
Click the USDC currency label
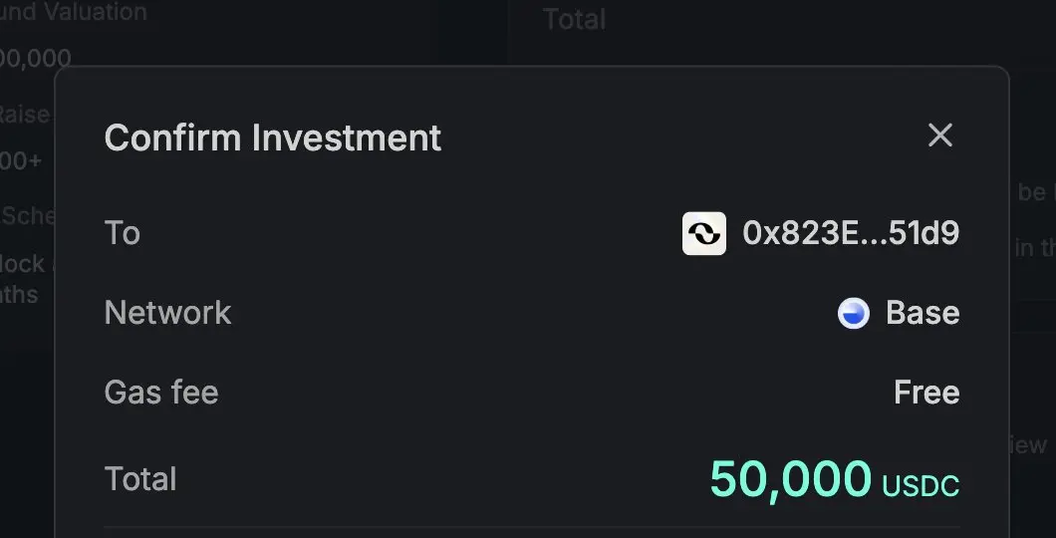[x=921, y=486]
